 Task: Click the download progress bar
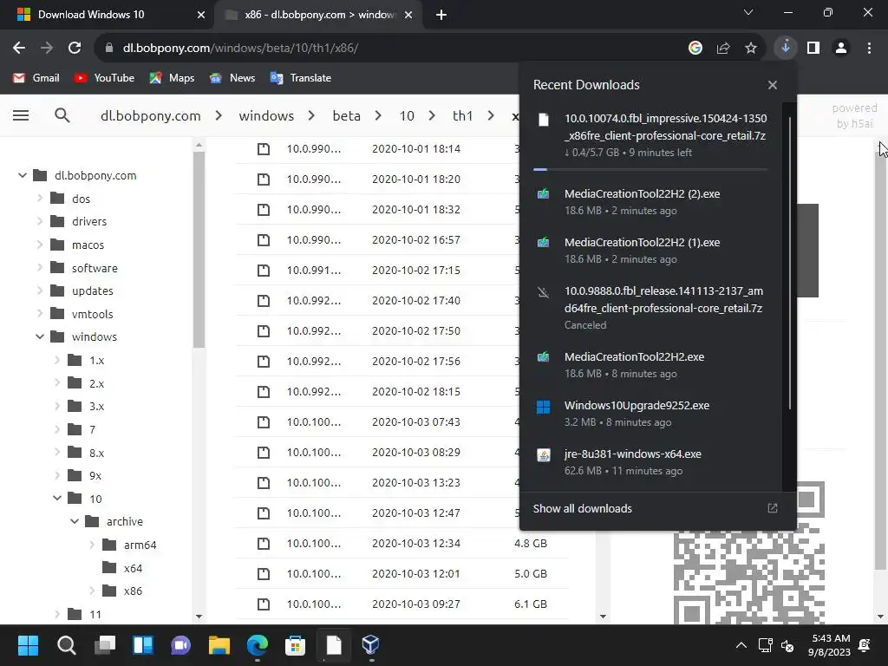tap(650, 169)
